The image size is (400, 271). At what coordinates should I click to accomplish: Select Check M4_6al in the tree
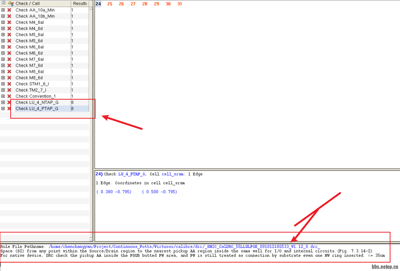pos(30,22)
